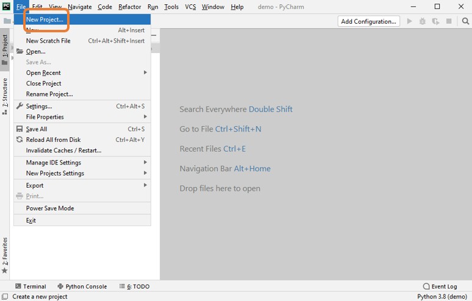The height and width of the screenshot is (301, 472).
Task: Click the Add Configuration... button
Action: (x=369, y=21)
